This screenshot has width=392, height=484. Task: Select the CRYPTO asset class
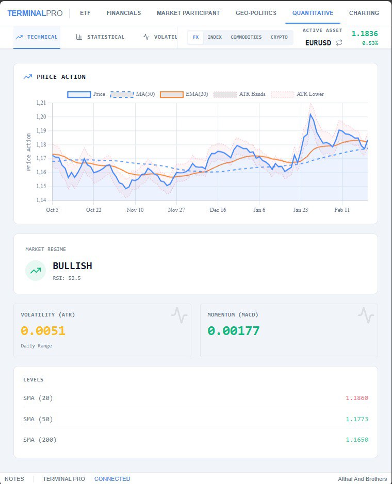(x=279, y=37)
